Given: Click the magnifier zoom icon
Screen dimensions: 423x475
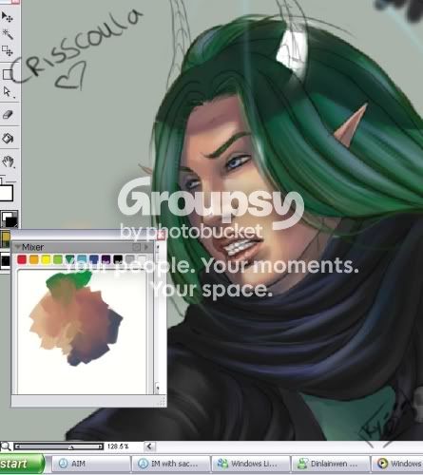Looking at the screenshot, I should pos(6,446).
